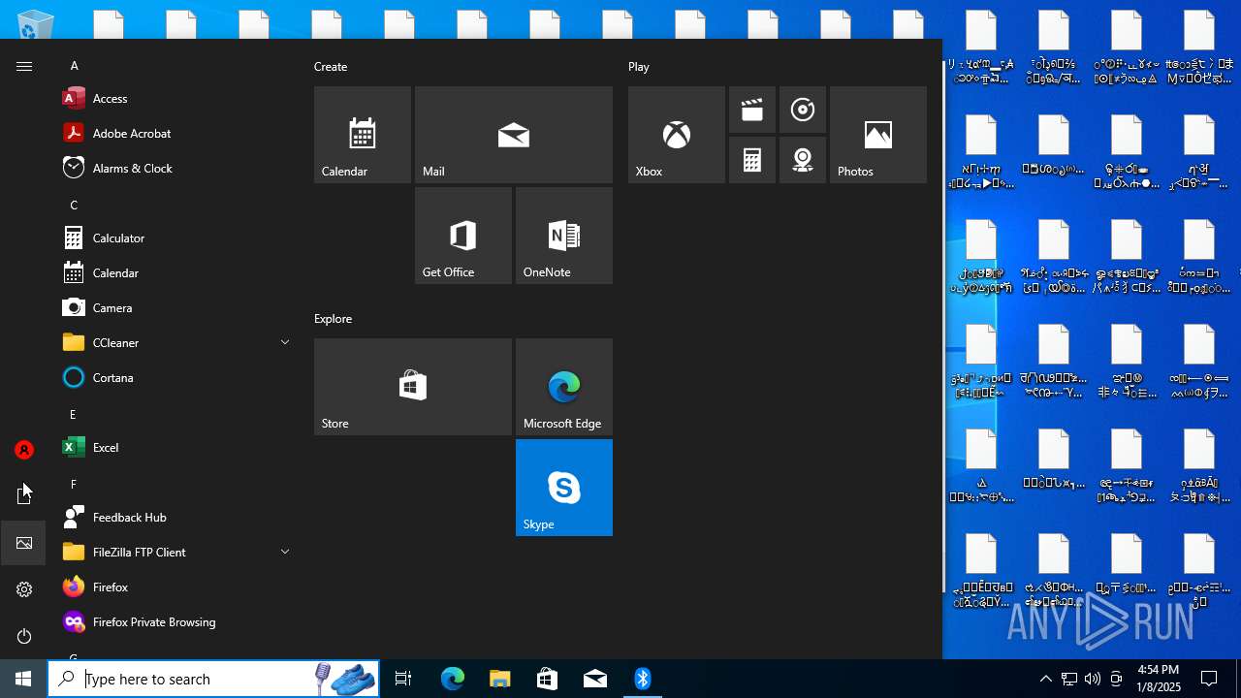This screenshot has height=698, width=1241.
Task: Open the network status tray icon
Action: [x=1069, y=679]
